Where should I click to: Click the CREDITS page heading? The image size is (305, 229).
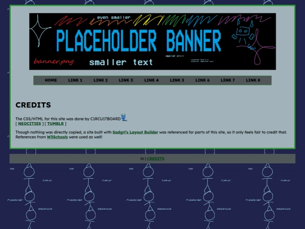click(x=33, y=105)
